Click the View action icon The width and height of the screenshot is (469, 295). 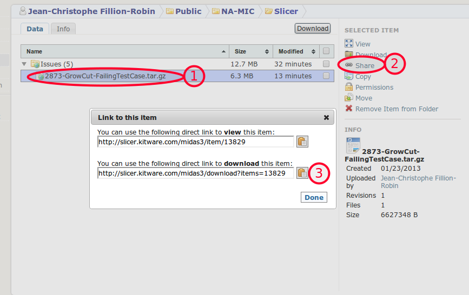(x=349, y=44)
